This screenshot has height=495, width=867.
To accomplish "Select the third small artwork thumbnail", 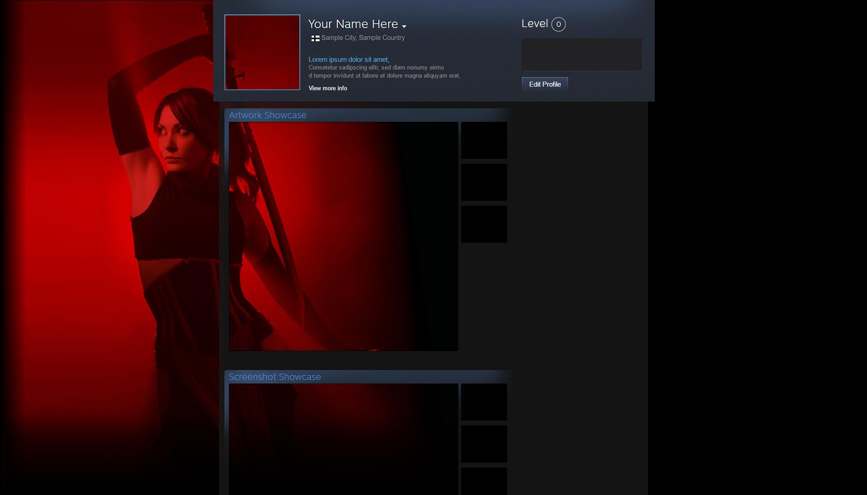I will click(x=484, y=224).
